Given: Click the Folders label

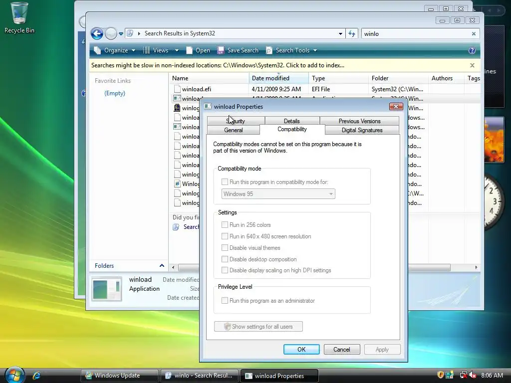Looking at the screenshot, I should [x=104, y=266].
